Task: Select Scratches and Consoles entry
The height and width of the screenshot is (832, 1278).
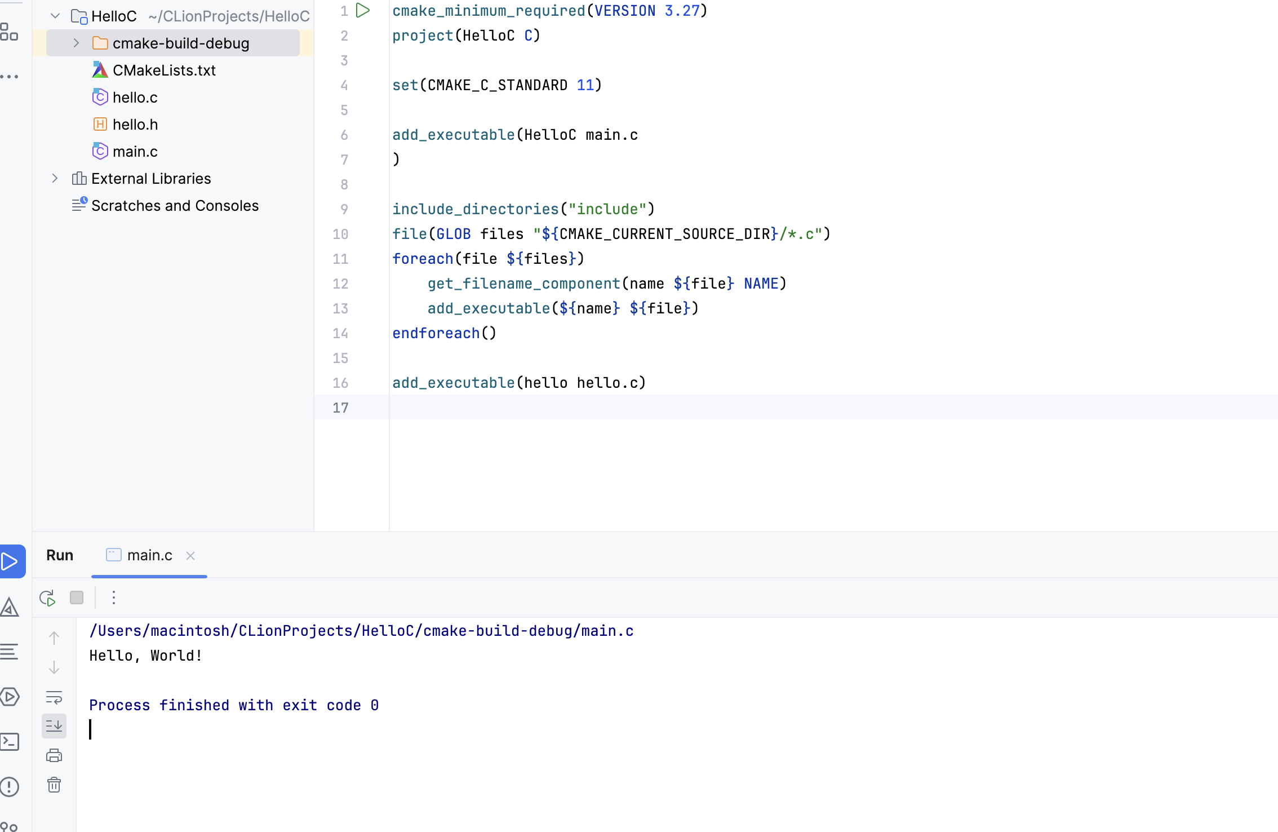Action: pos(175,205)
